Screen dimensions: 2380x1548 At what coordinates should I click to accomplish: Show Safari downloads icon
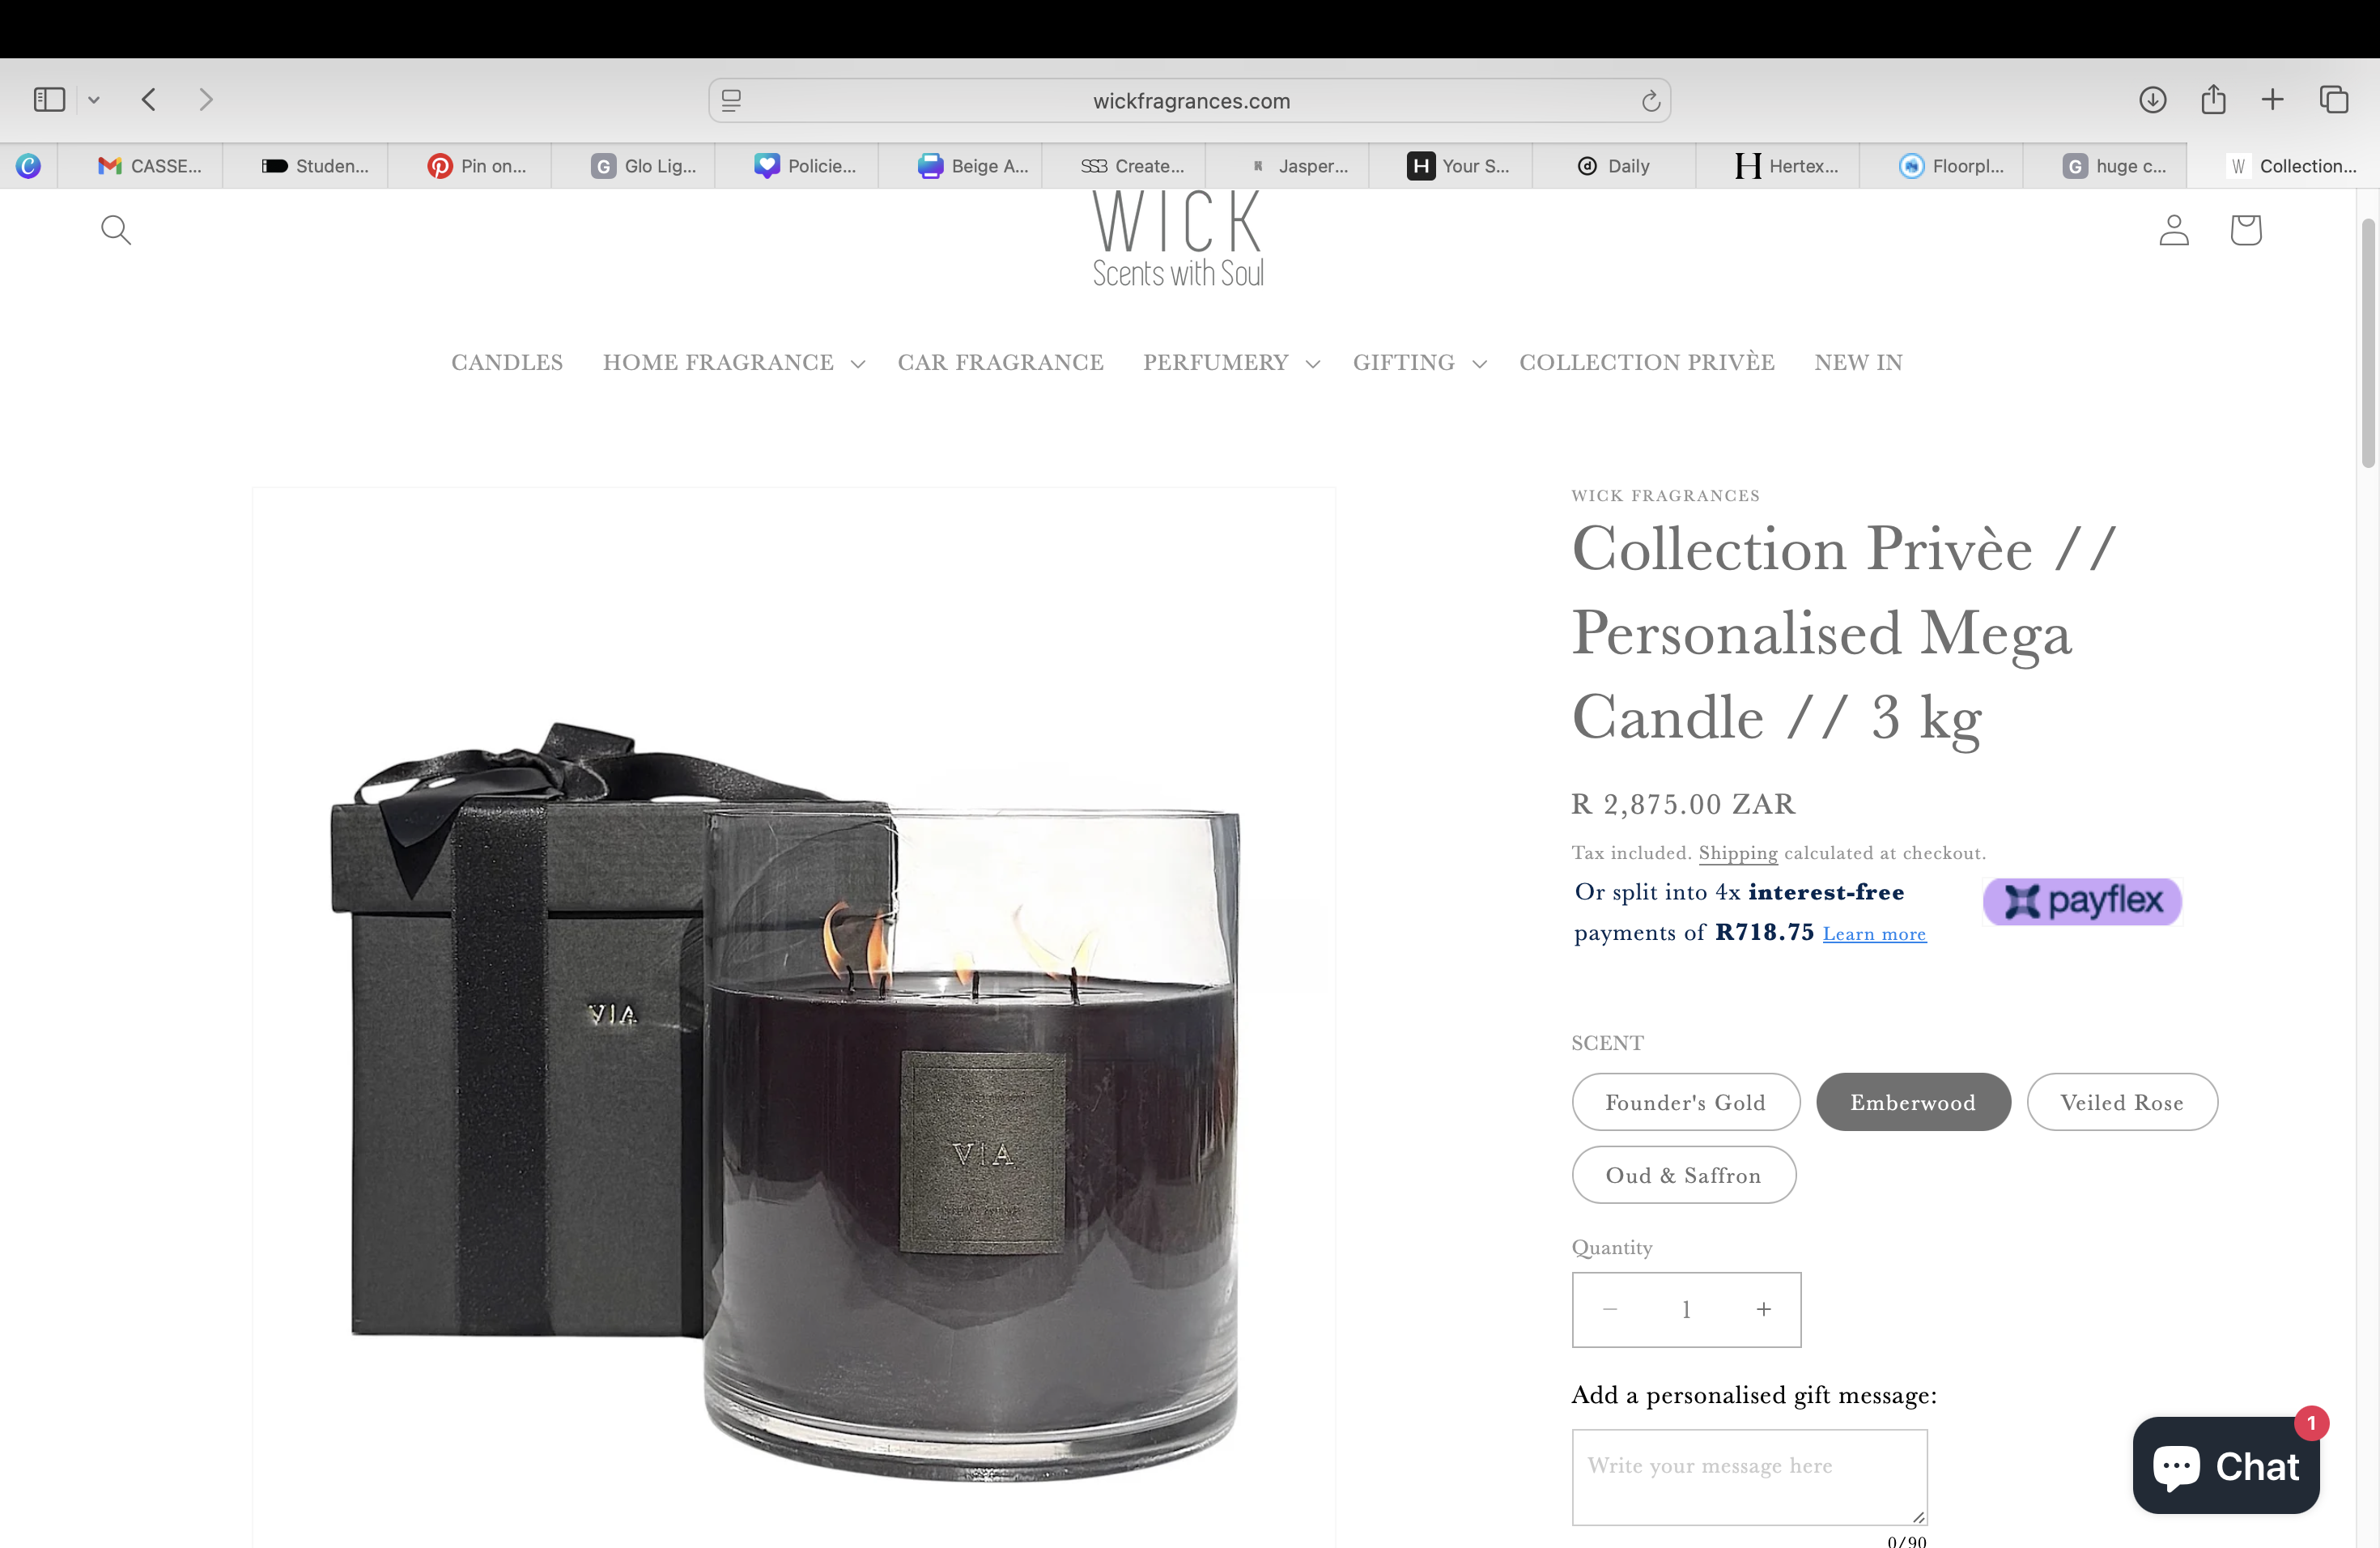point(2152,100)
